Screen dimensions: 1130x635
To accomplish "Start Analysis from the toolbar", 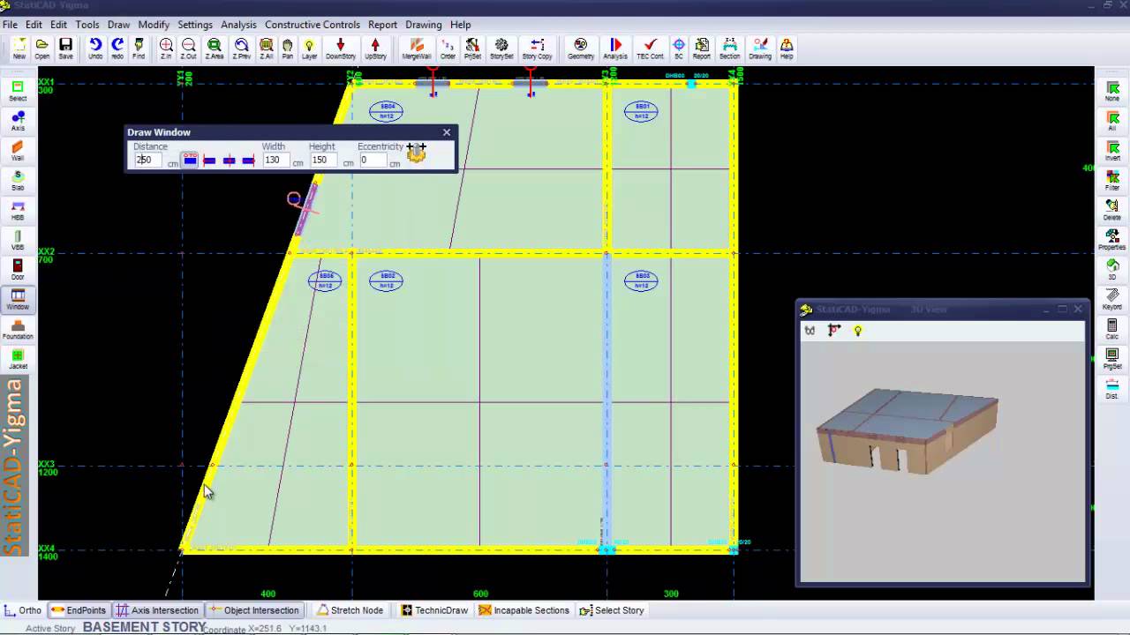I will (x=615, y=49).
